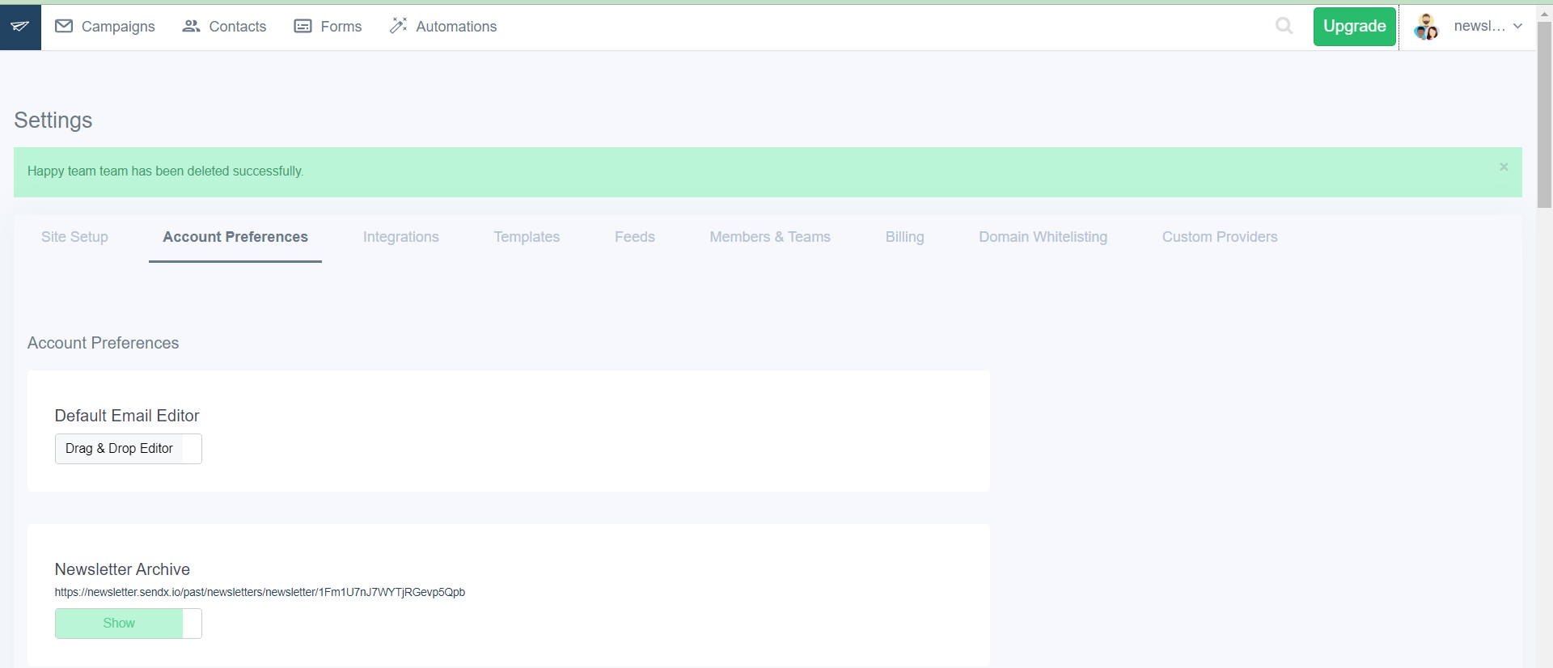Open Members & Teams tab
This screenshot has width=1553, height=668.
pyautogui.click(x=770, y=237)
